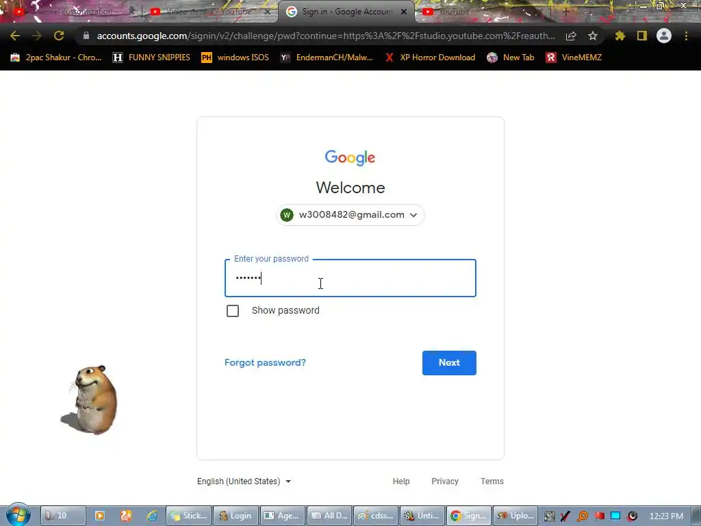Switch to the Uplo... taskbar window
Screen dimensions: 701x526
[x=515, y=516]
